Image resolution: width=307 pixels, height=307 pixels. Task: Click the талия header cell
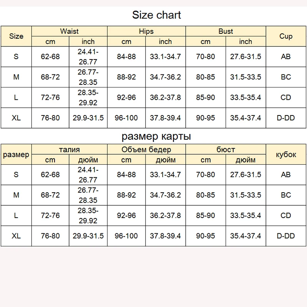tap(69, 150)
